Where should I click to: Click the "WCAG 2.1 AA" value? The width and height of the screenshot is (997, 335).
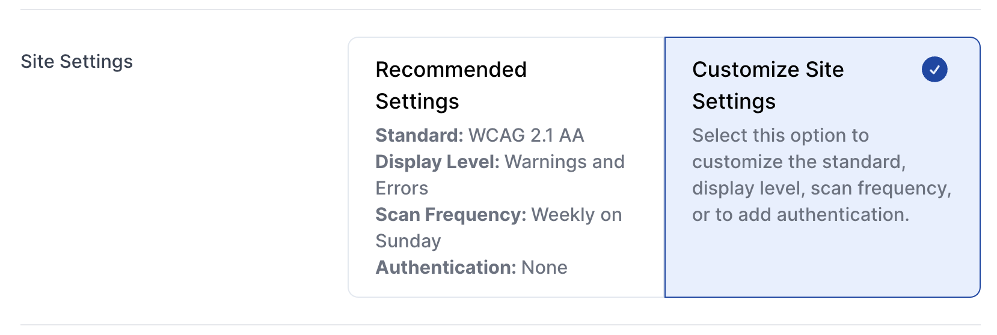[526, 135]
